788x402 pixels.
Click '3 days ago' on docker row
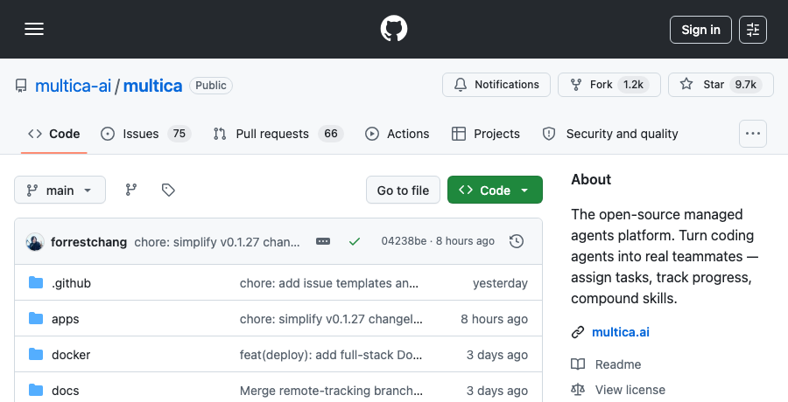coord(497,355)
